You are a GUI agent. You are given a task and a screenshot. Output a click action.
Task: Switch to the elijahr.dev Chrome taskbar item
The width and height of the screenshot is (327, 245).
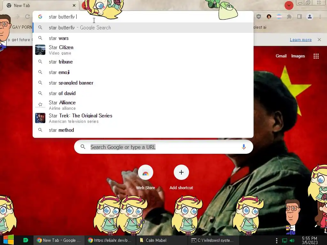click(110, 240)
